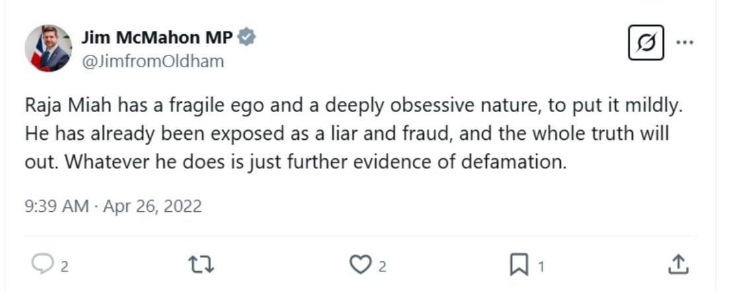Click the 9:39 AM time text
Image resolution: width=744 pixels, height=291 pixels.
coord(56,207)
